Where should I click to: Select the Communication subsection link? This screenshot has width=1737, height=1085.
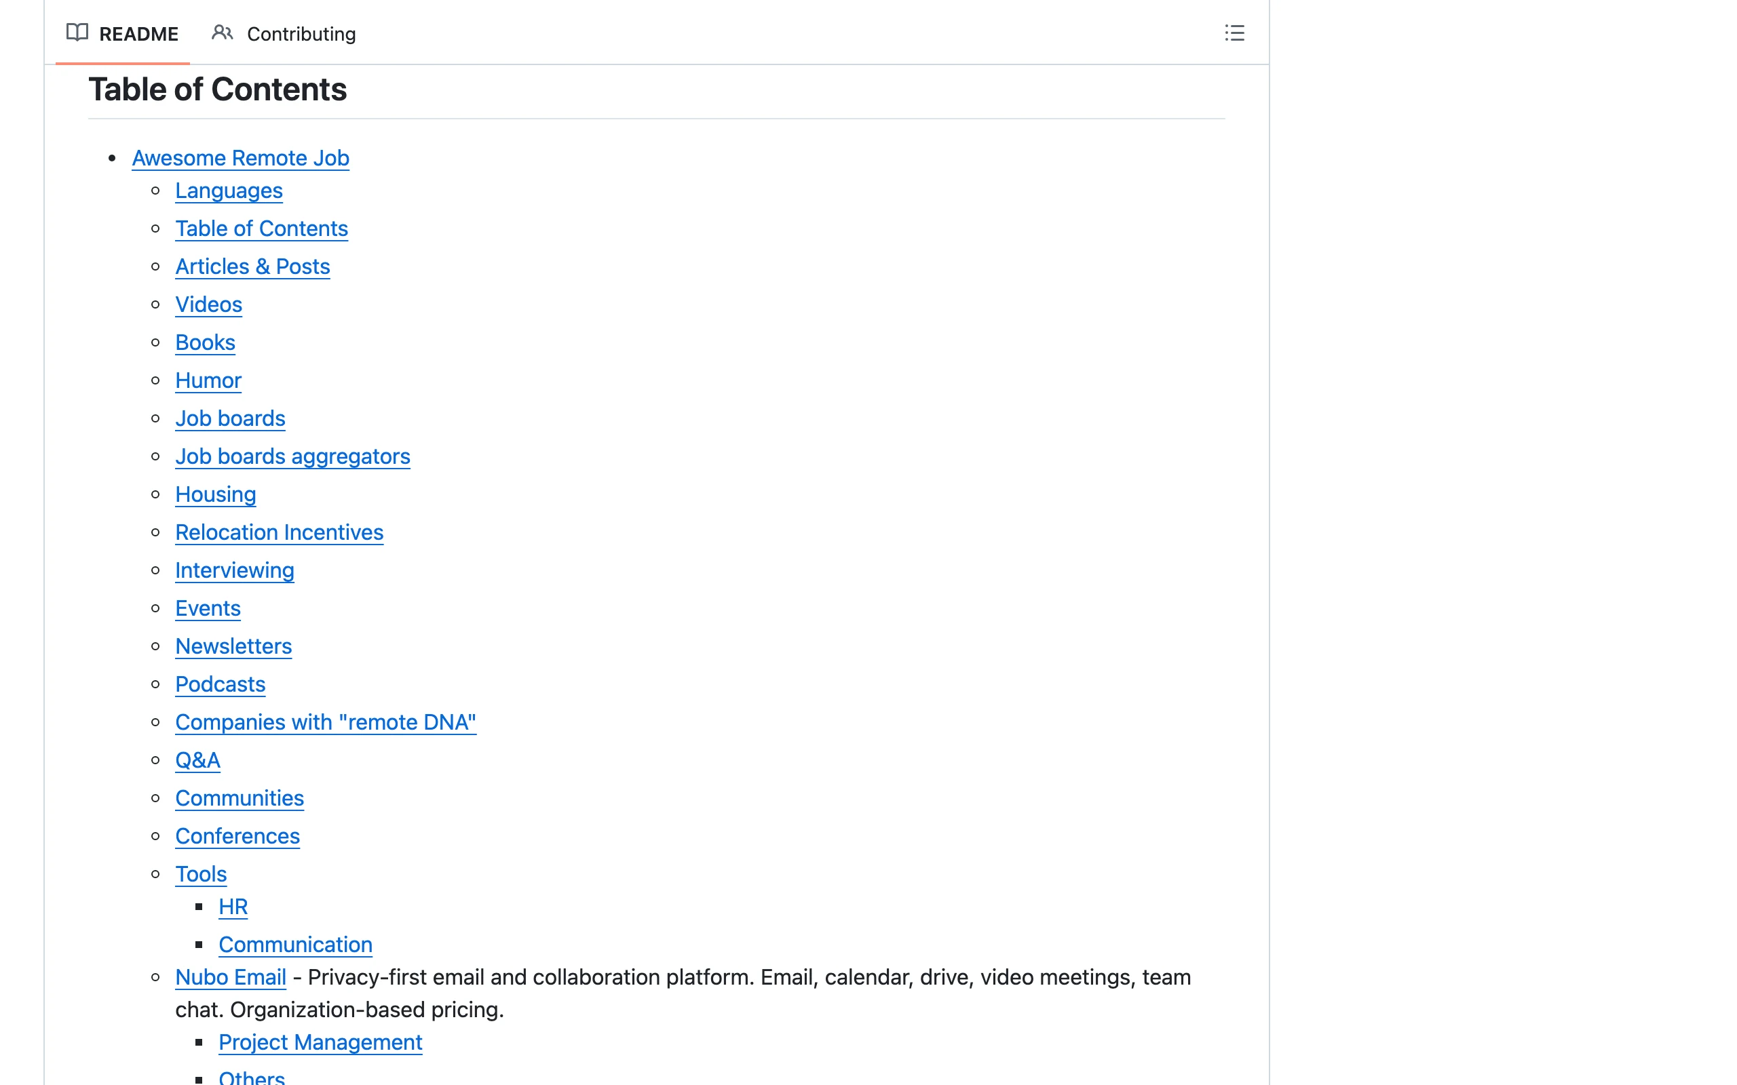296,946
